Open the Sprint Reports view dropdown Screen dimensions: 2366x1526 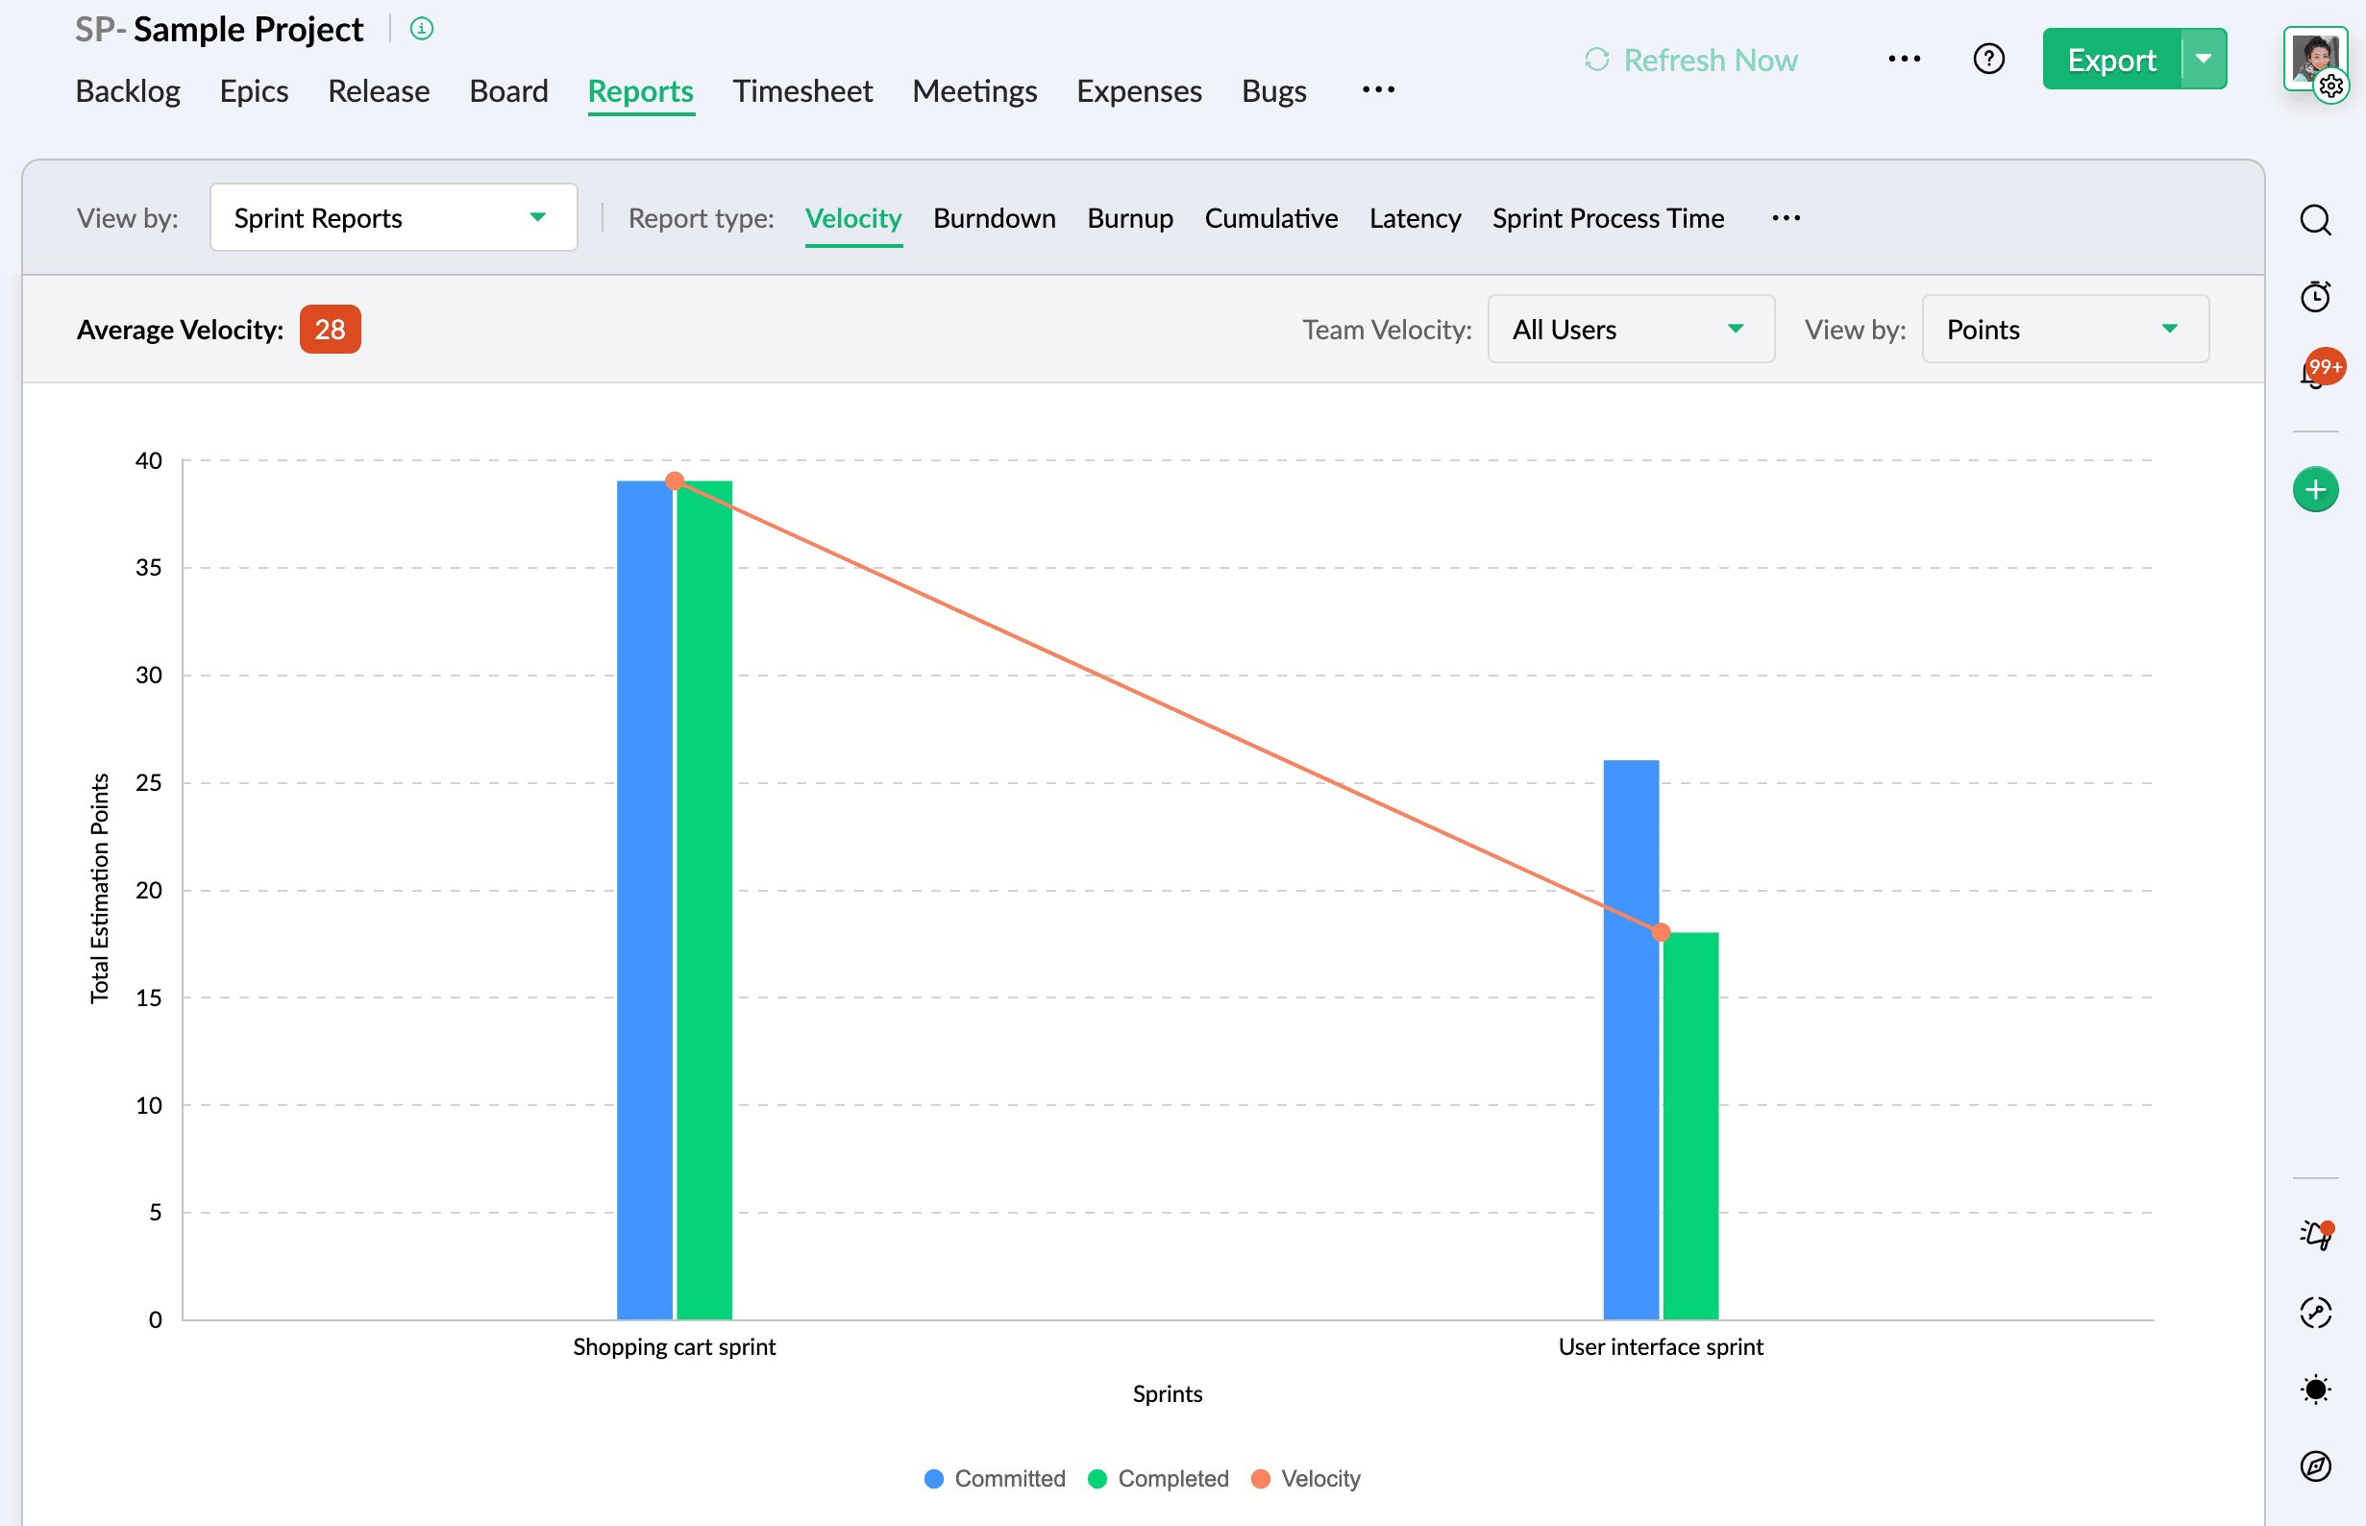point(393,218)
